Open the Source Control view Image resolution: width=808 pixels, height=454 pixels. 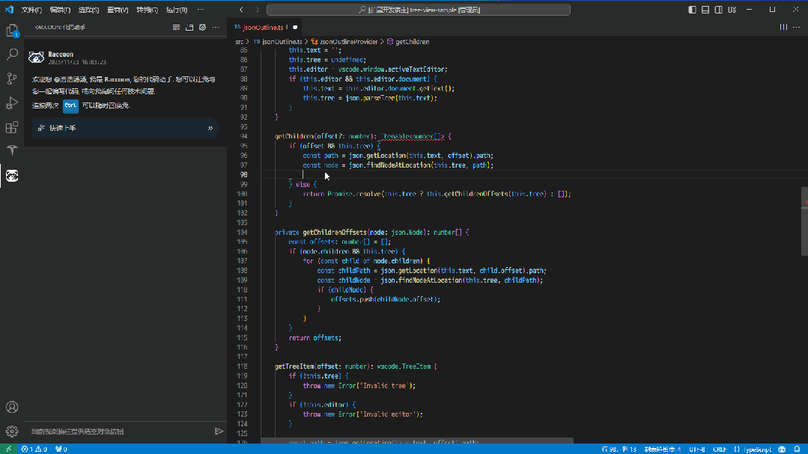tap(12, 79)
